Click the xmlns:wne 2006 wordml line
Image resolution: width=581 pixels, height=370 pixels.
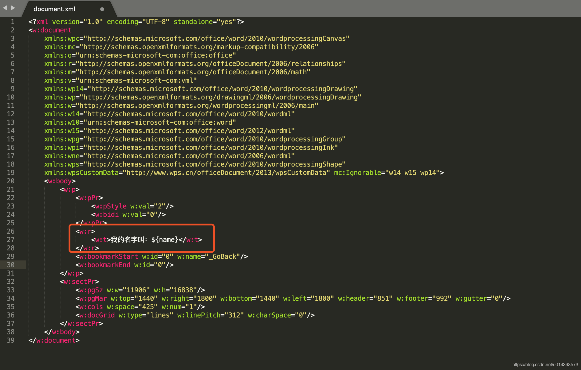(x=170, y=156)
